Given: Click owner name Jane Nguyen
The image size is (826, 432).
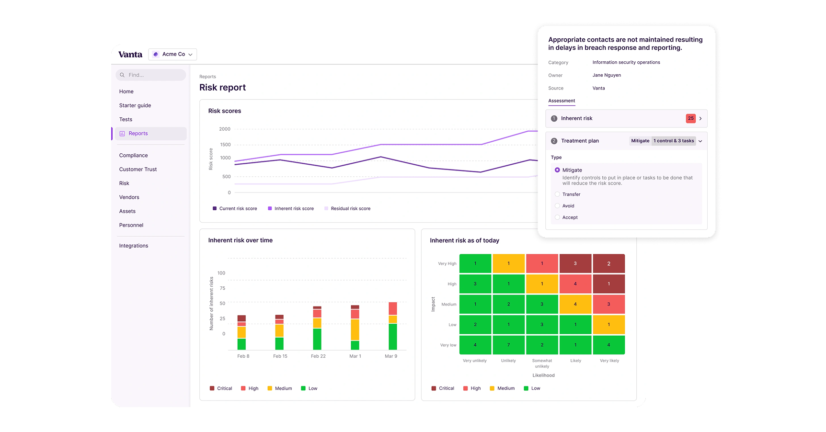Looking at the screenshot, I should (607, 75).
